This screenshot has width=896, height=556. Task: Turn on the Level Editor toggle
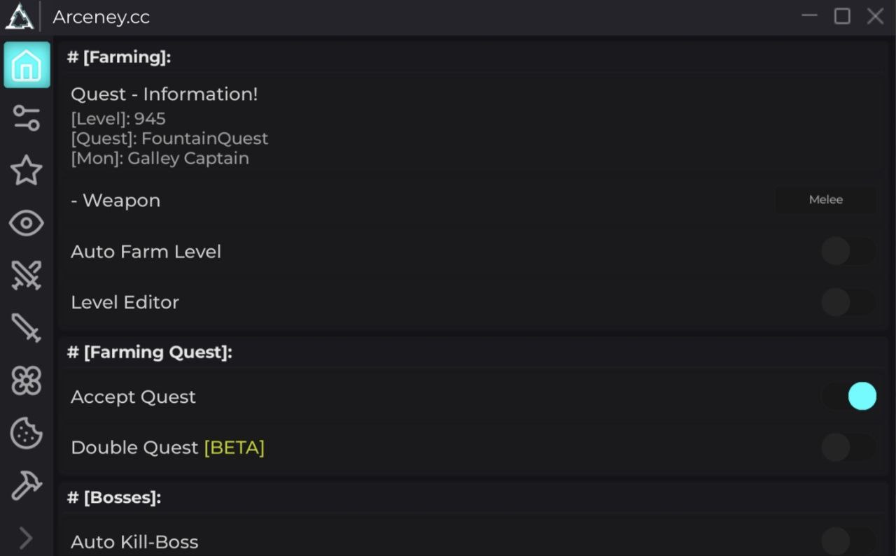848,302
